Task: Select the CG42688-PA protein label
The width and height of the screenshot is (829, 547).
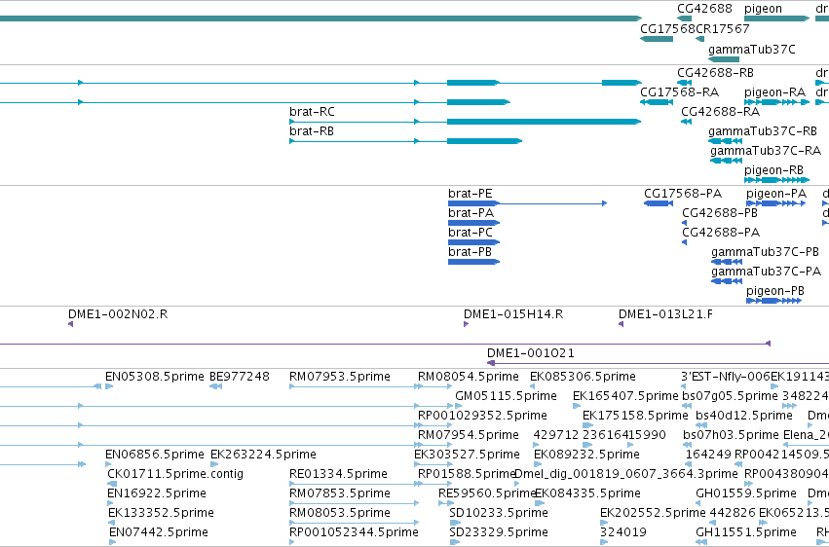Action: click(x=721, y=233)
